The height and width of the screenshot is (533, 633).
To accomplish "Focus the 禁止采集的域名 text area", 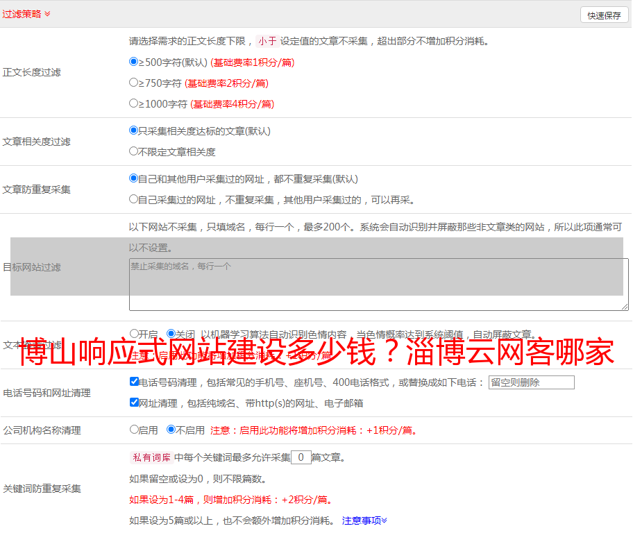I will [378, 285].
